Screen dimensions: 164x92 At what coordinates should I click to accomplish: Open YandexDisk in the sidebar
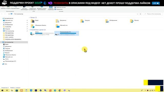tap(7, 27)
